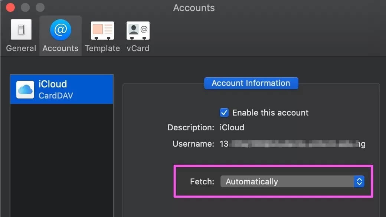Image resolution: width=386 pixels, height=217 pixels.
Task: Open the Template preferences pane
Action: click(102, 36)
